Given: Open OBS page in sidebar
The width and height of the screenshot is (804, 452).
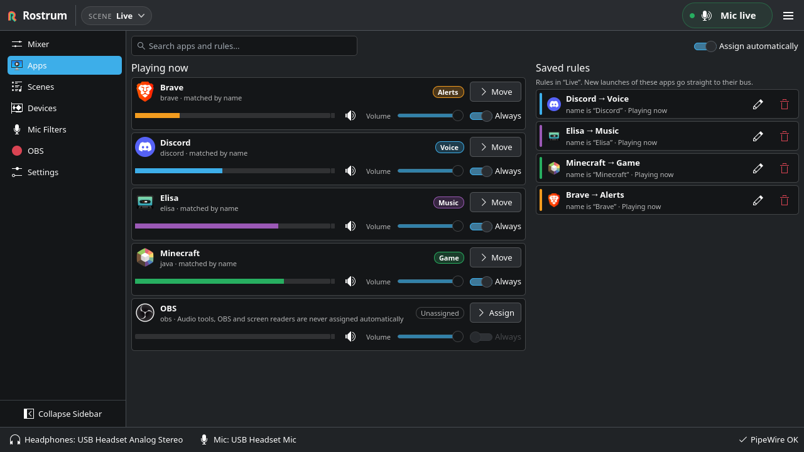Looking at the screenshot, I should tap(65, 151).
